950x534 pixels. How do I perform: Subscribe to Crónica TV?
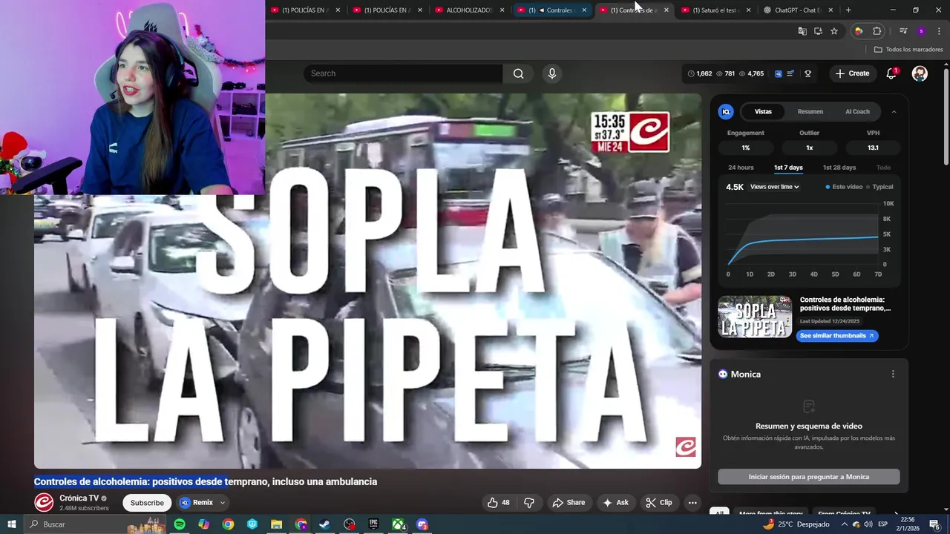click(x=147, y=503)
